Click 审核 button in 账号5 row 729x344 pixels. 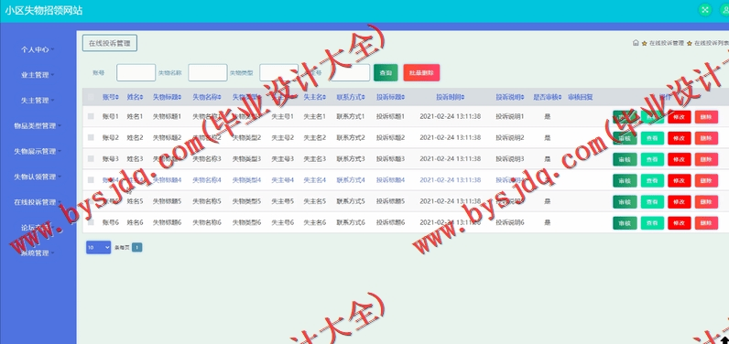(625, 202)
